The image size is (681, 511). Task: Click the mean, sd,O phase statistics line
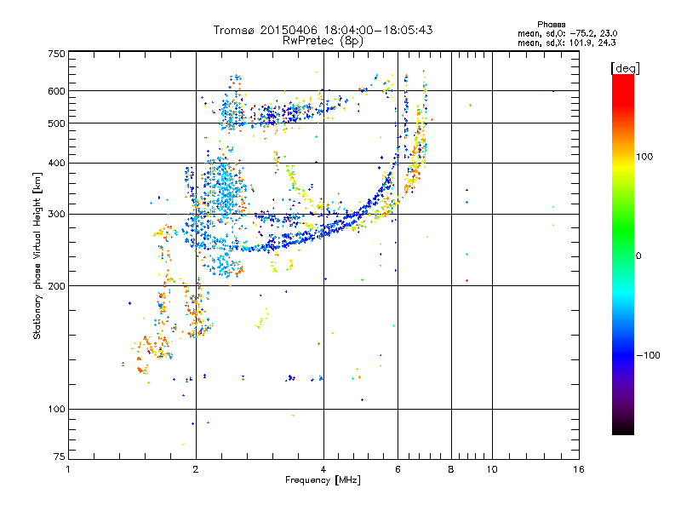[568, 33]
